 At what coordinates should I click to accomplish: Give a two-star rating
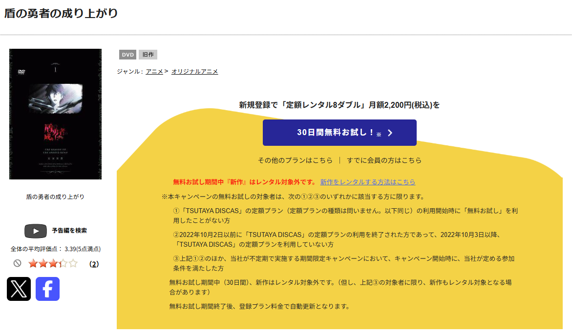43,263
